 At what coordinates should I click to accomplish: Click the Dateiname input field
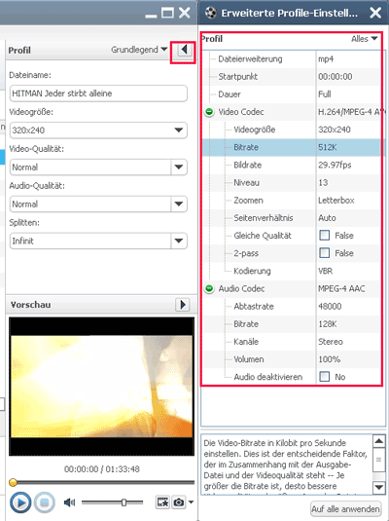click(x=98, y=93)
